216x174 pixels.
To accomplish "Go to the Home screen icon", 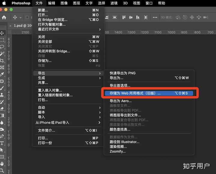I will pyautogui.click(x=4, y=17).
